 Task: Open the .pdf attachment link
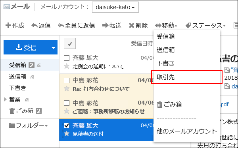(x=225, y=104)
